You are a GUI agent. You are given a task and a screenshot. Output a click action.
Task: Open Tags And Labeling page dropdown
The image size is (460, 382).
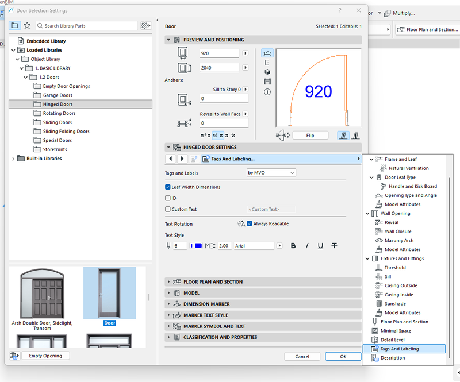point(281,159)
